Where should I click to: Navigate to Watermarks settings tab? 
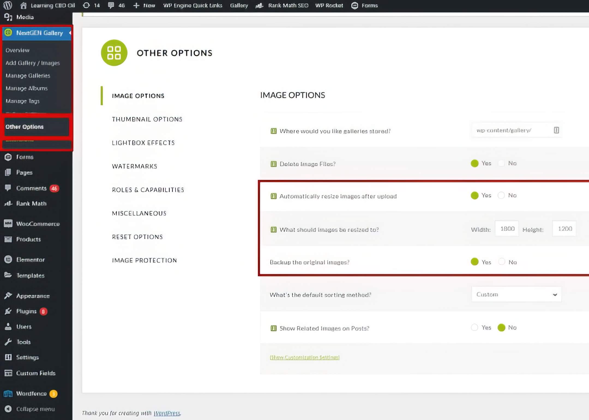[134, 166]
